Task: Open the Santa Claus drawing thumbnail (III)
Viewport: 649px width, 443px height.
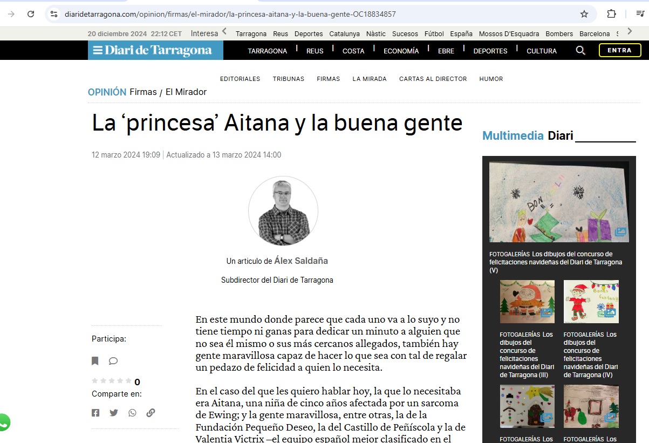Action: coord(527,302)
